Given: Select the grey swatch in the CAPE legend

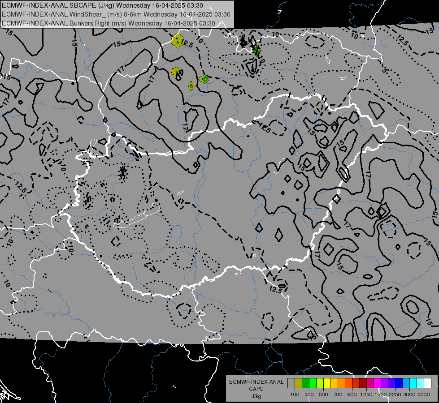Looking at the screenshot, I should 291,383.
